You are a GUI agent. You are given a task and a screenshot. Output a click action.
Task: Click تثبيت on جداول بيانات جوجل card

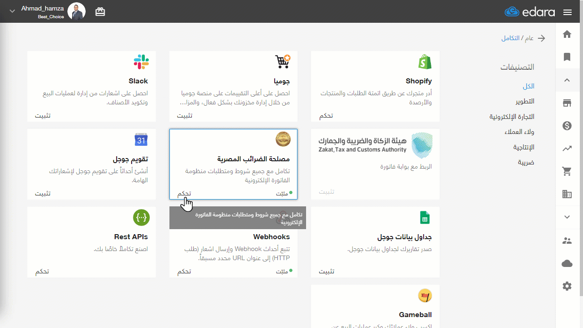coord(326,272)
